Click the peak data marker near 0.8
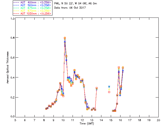163x130 pixels. pos(65,38)
